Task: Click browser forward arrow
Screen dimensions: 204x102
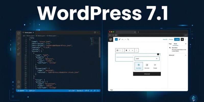Action: coord(113,35)
